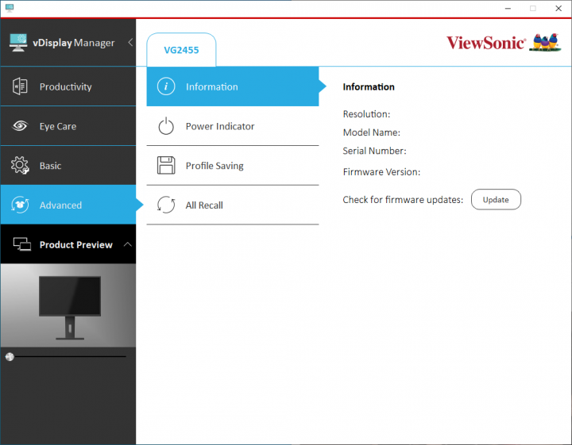
Task: Collapse the sidebar with the left chevron
Action: click(130, 43)
